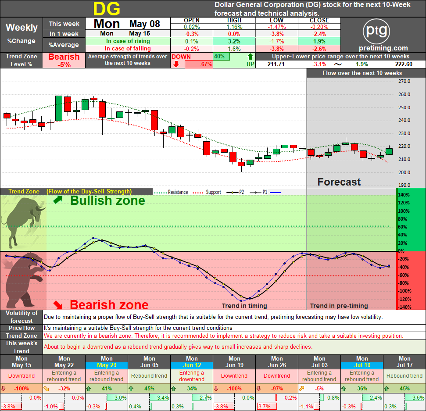The image size is (426, 411).
Task: Click the down arrow next to May 15 -100%
Action: coord(4,389)
